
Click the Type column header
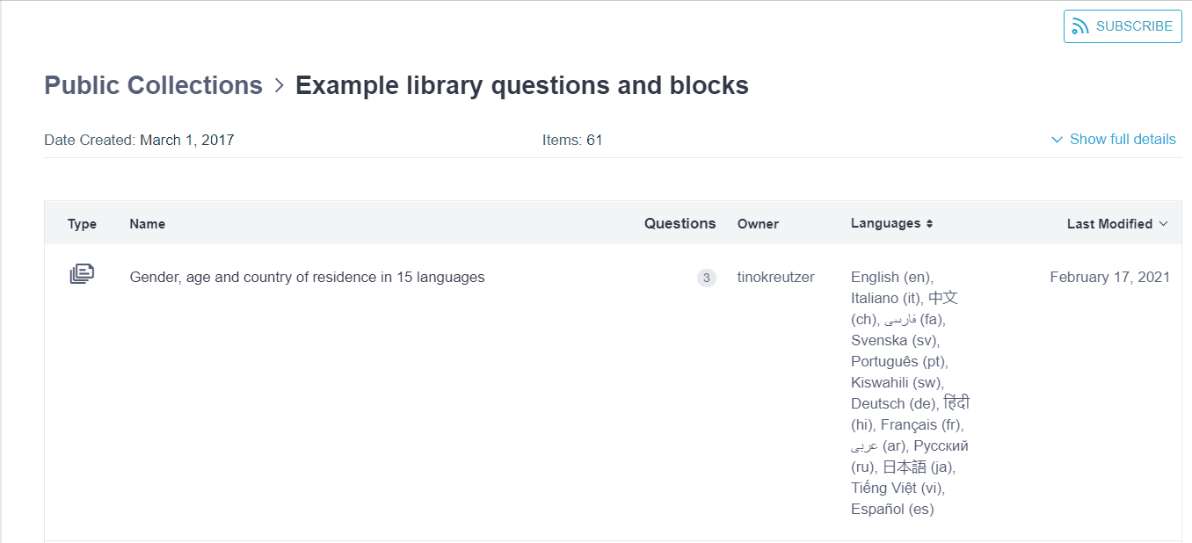[82, 224]
